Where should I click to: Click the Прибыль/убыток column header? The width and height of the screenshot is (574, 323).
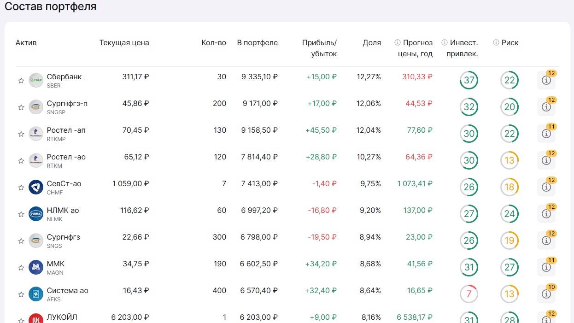click(319, 48)
